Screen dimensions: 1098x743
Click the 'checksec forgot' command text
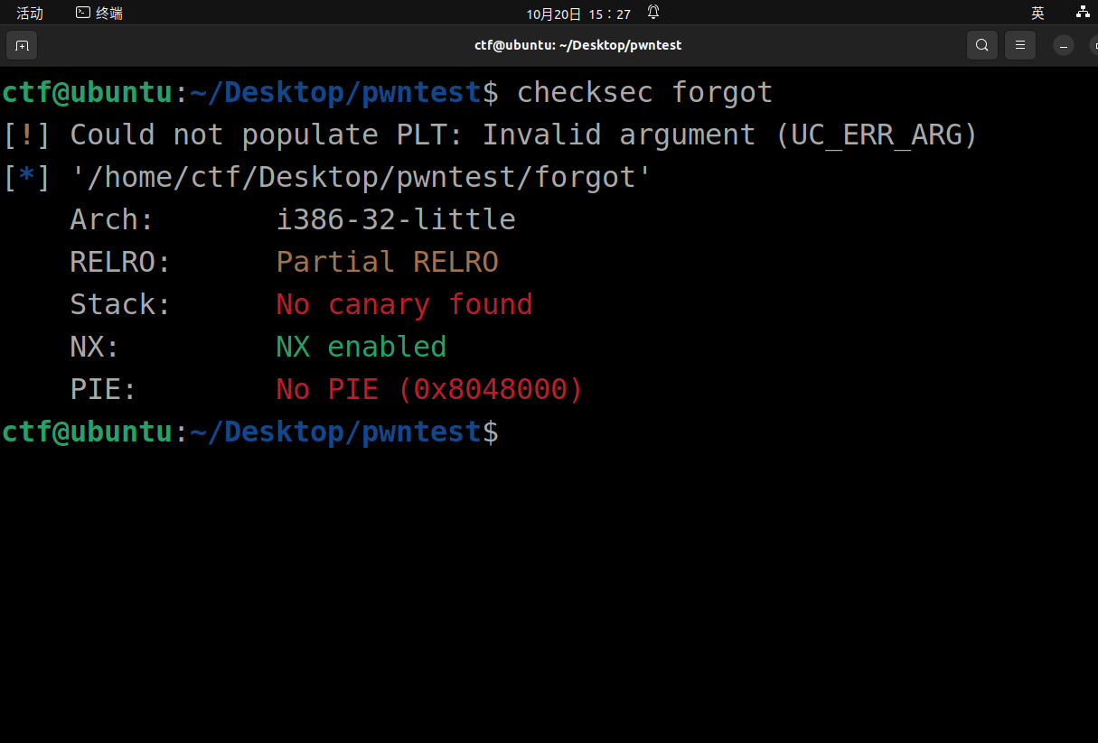[644, 92]
